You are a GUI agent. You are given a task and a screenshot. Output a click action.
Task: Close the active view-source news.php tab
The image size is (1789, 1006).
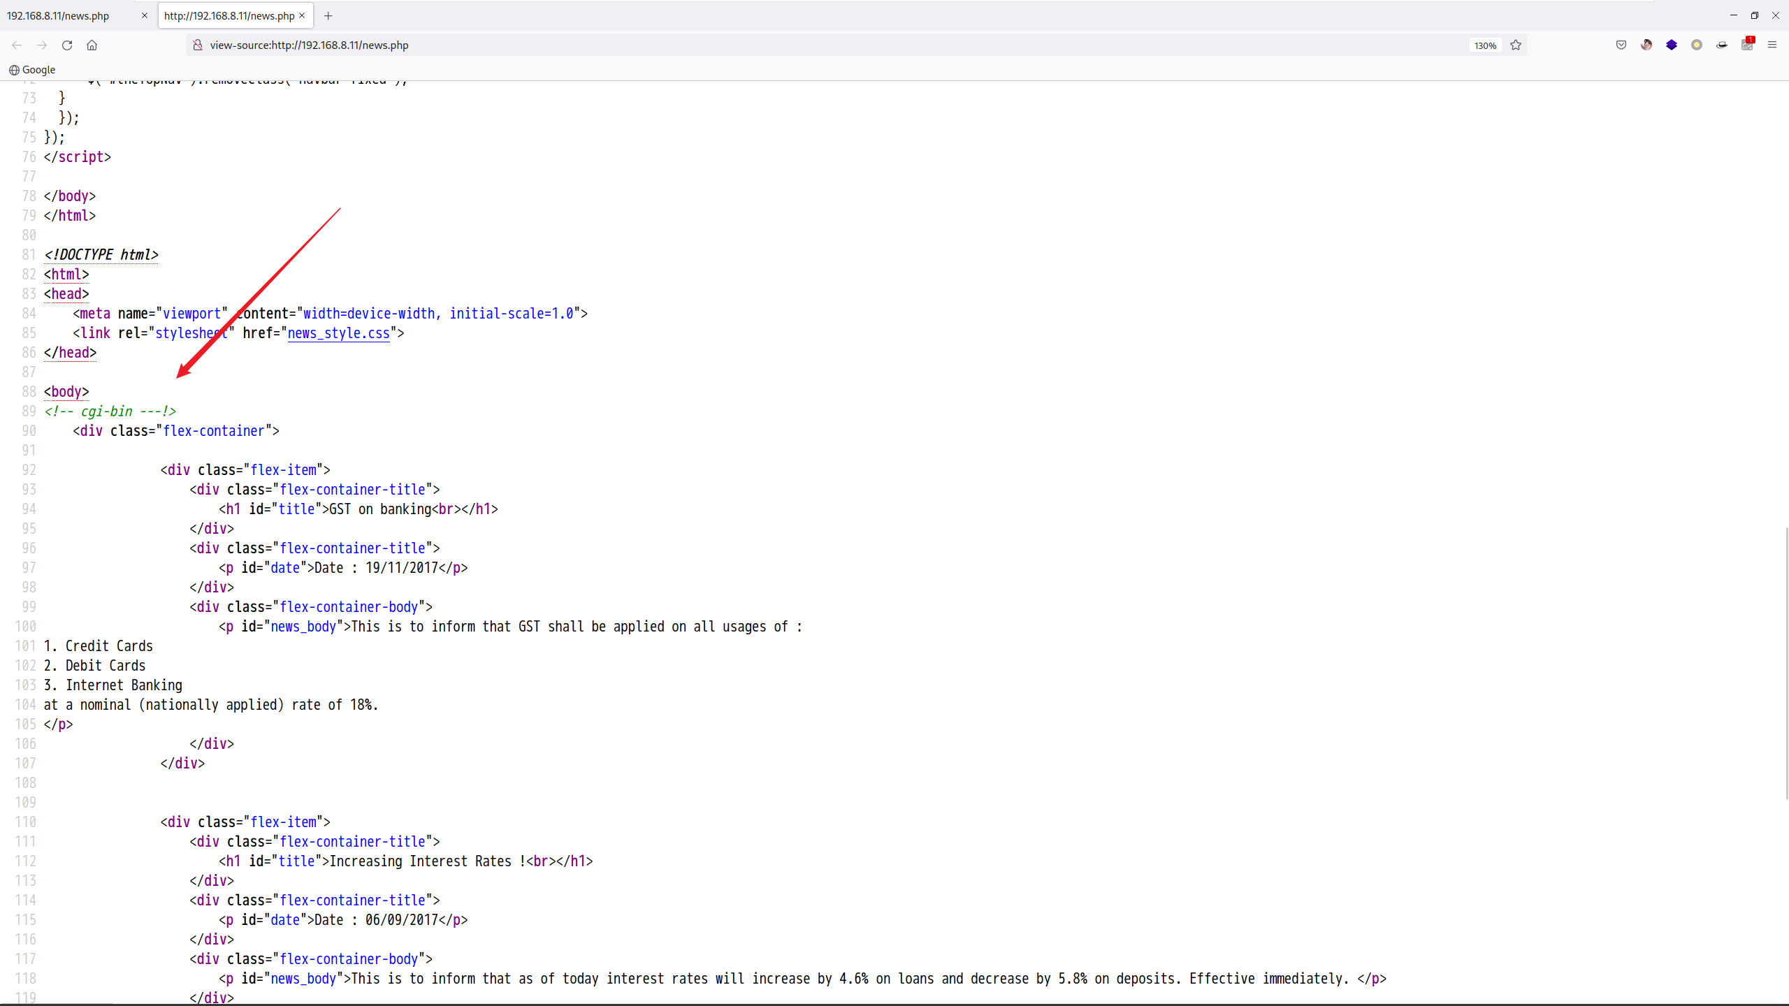302,15
